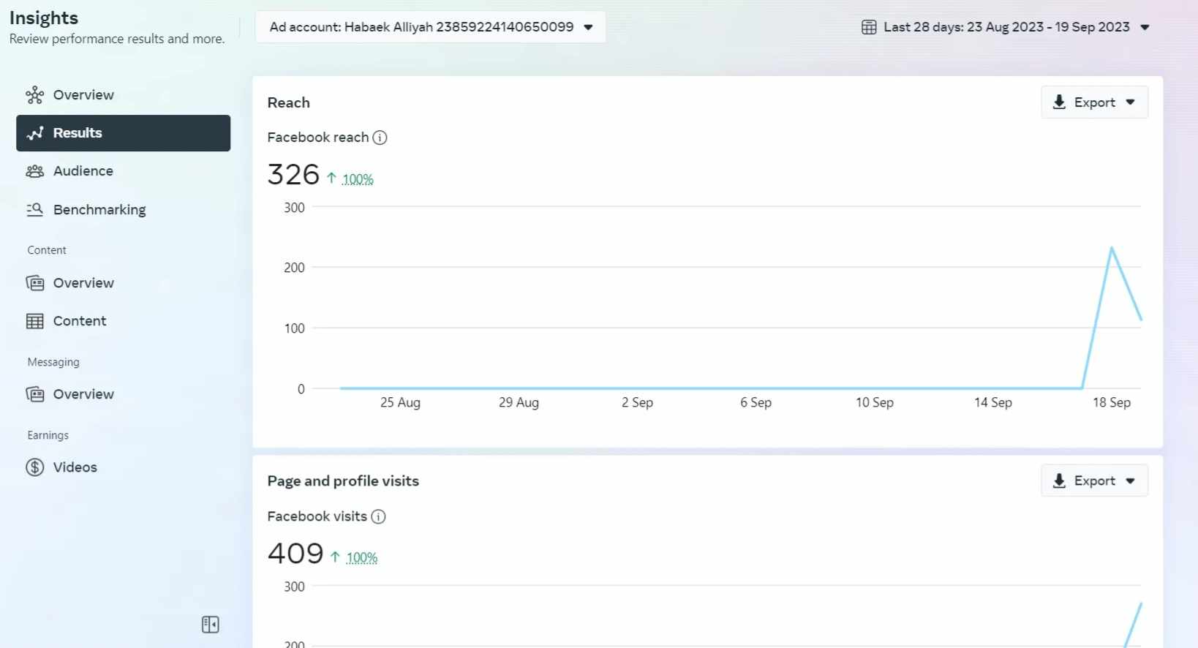The width and height of the screenshot is (1198, 648).
Task: Click the calendar icon beside date range
Action: (x=869, y=27)
